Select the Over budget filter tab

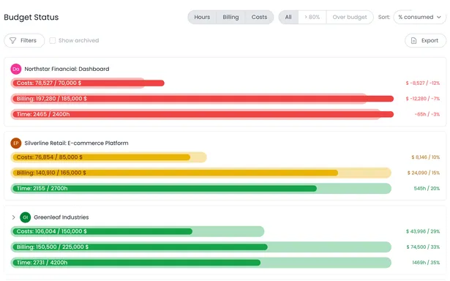coord(350,18)
